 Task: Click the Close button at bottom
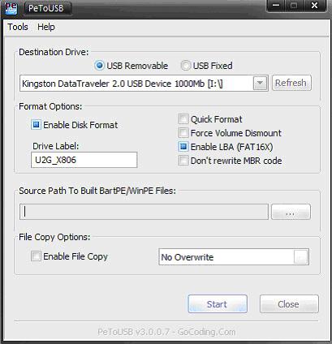tap(289, 304)
